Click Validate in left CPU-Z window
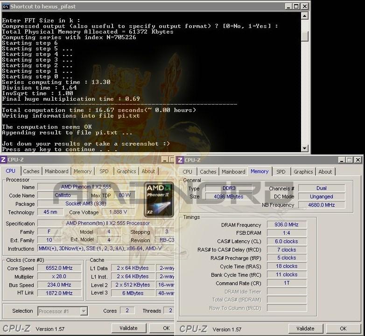 pos(128,328)
